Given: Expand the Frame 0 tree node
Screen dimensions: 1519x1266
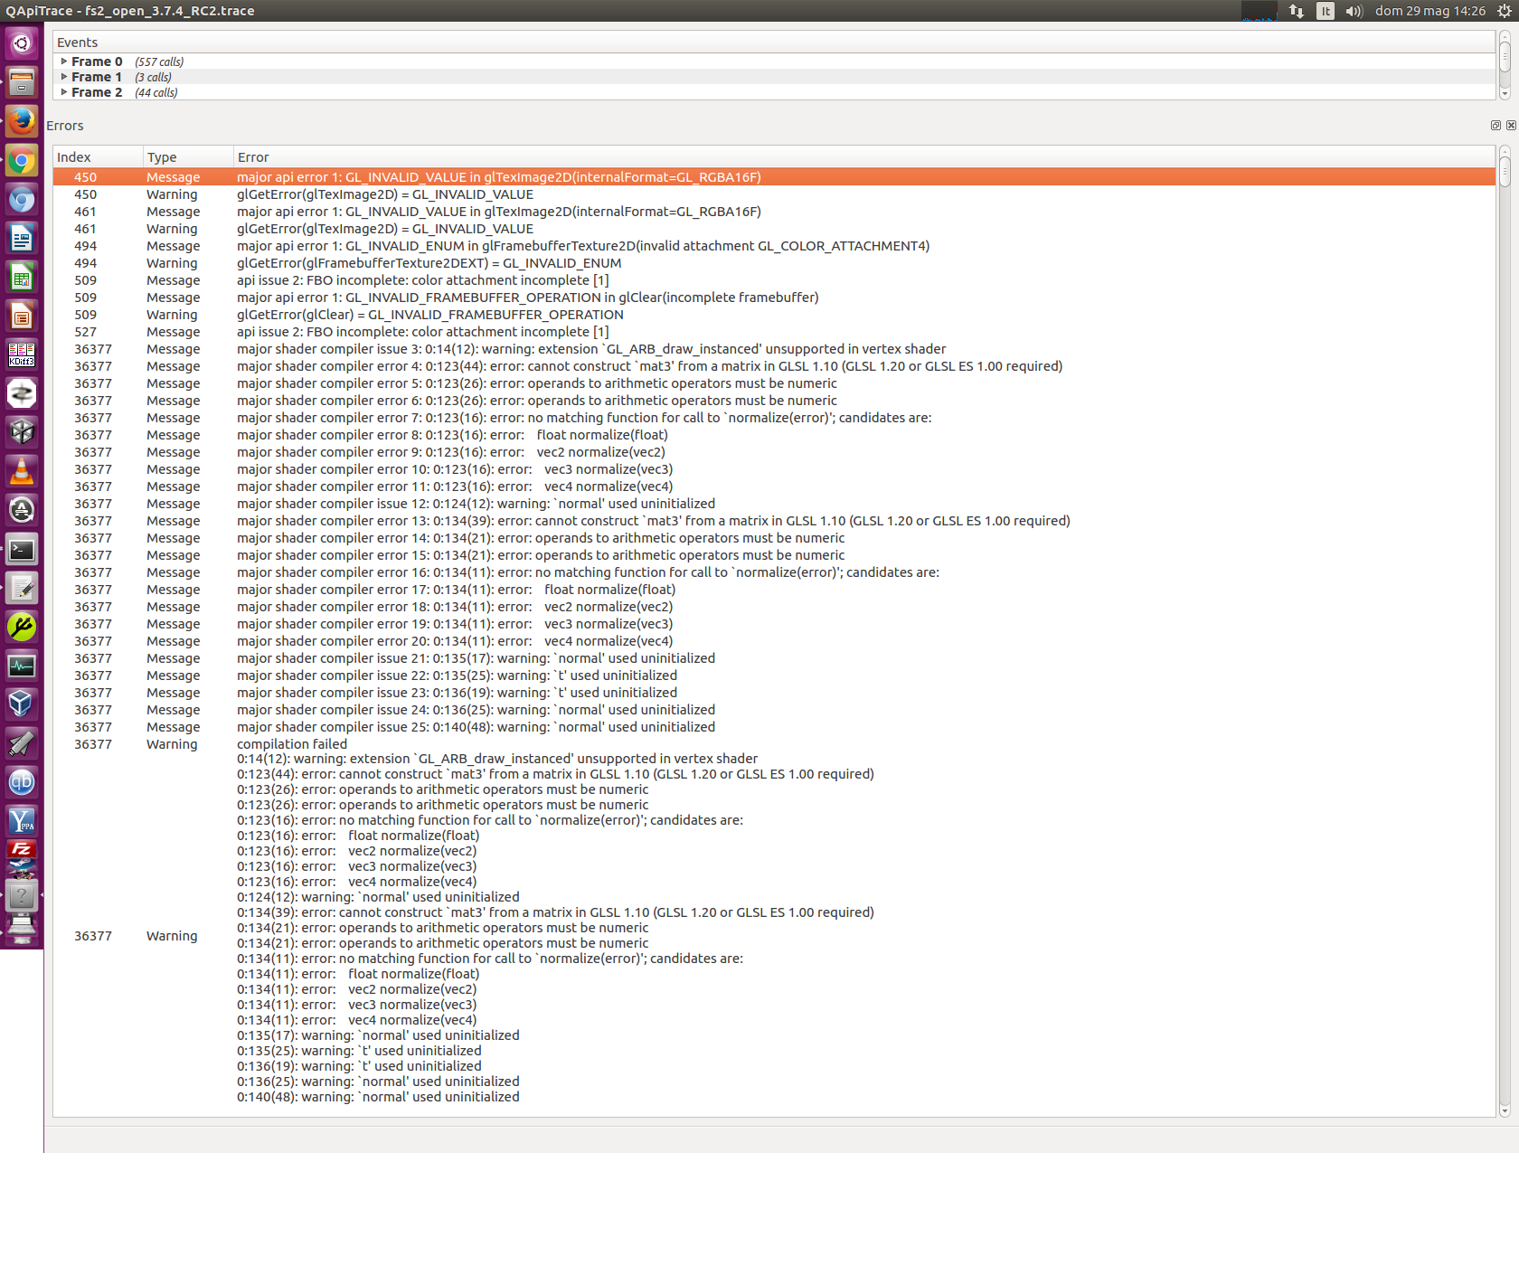Looking at the screenshot, I should 64,61.
